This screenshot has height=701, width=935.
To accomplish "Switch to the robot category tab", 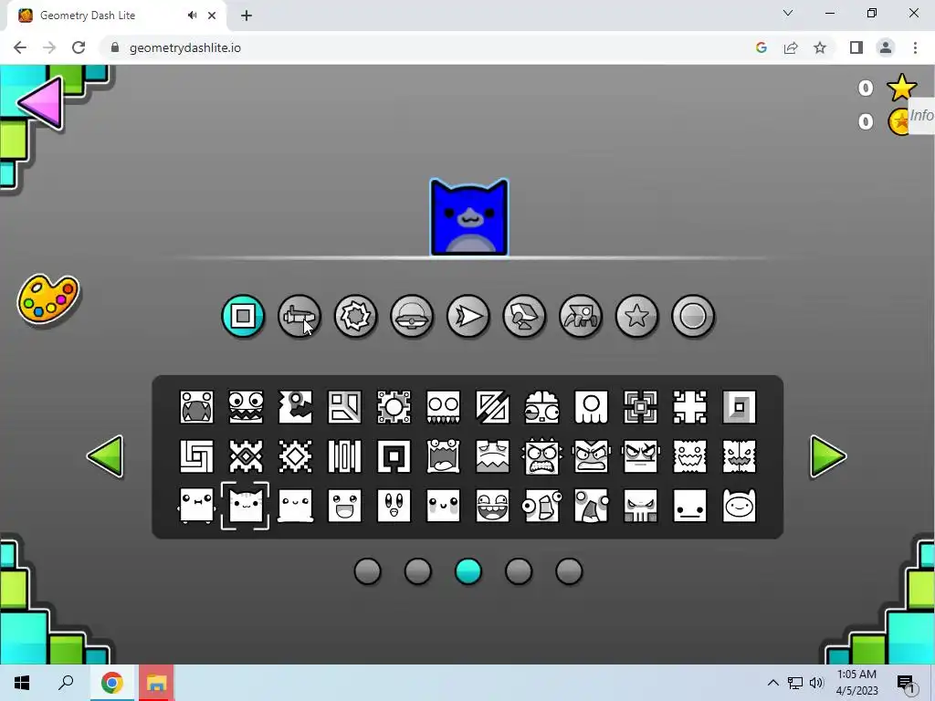I will point(524,316).
